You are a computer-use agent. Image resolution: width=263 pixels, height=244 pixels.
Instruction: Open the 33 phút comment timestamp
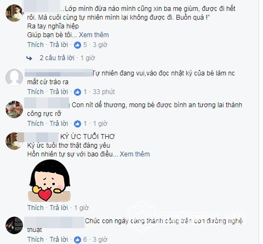point(104,92)
